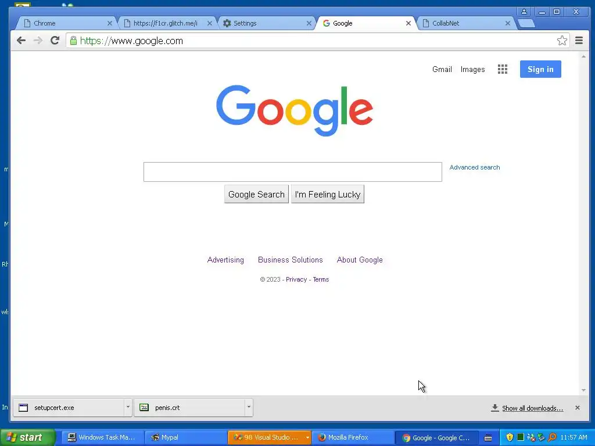Switch to Mypal in the taskbar
The image size is (595, 446).
click(185, 438)
